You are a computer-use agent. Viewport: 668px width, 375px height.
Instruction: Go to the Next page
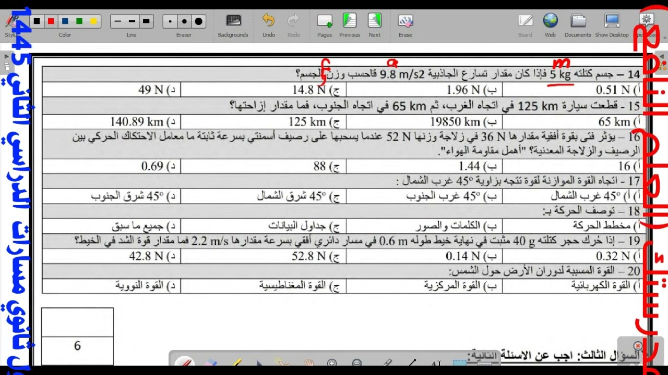pyautogui.click(x=375, y=25)
